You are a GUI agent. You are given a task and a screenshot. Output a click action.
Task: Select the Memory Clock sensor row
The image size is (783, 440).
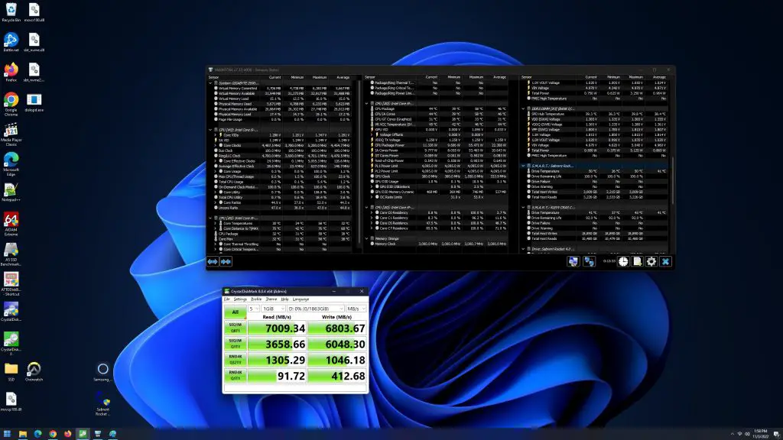tap(440, 244)
